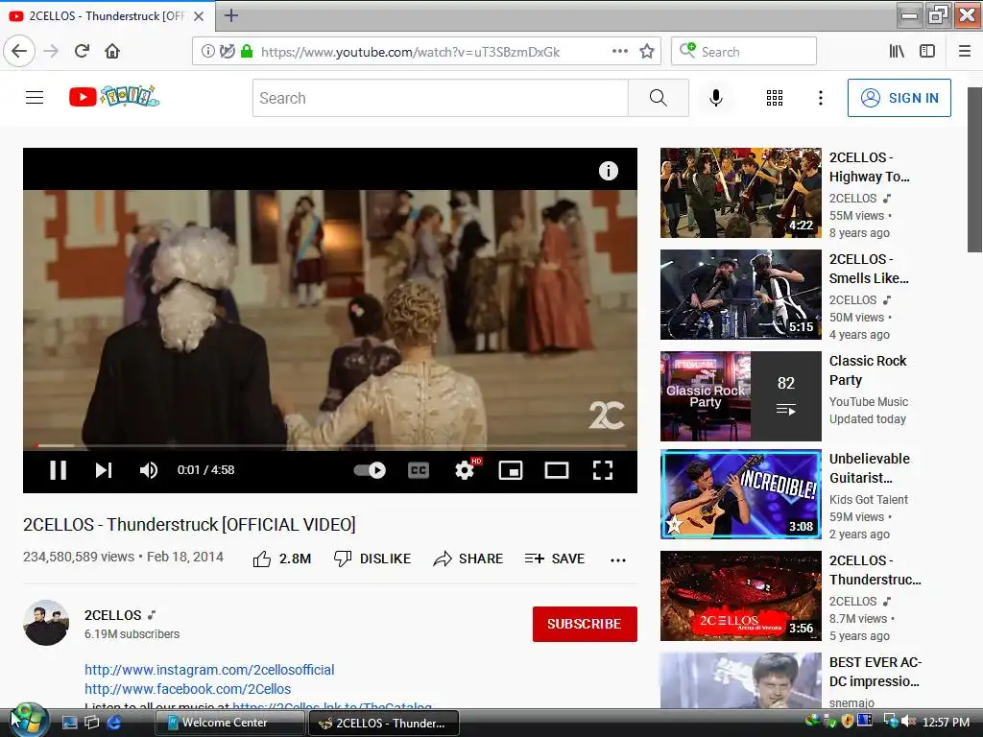The height and width of the screenshot is (737, 983).
Task: Click the video info card icon
Action: (x=608, y=171)
